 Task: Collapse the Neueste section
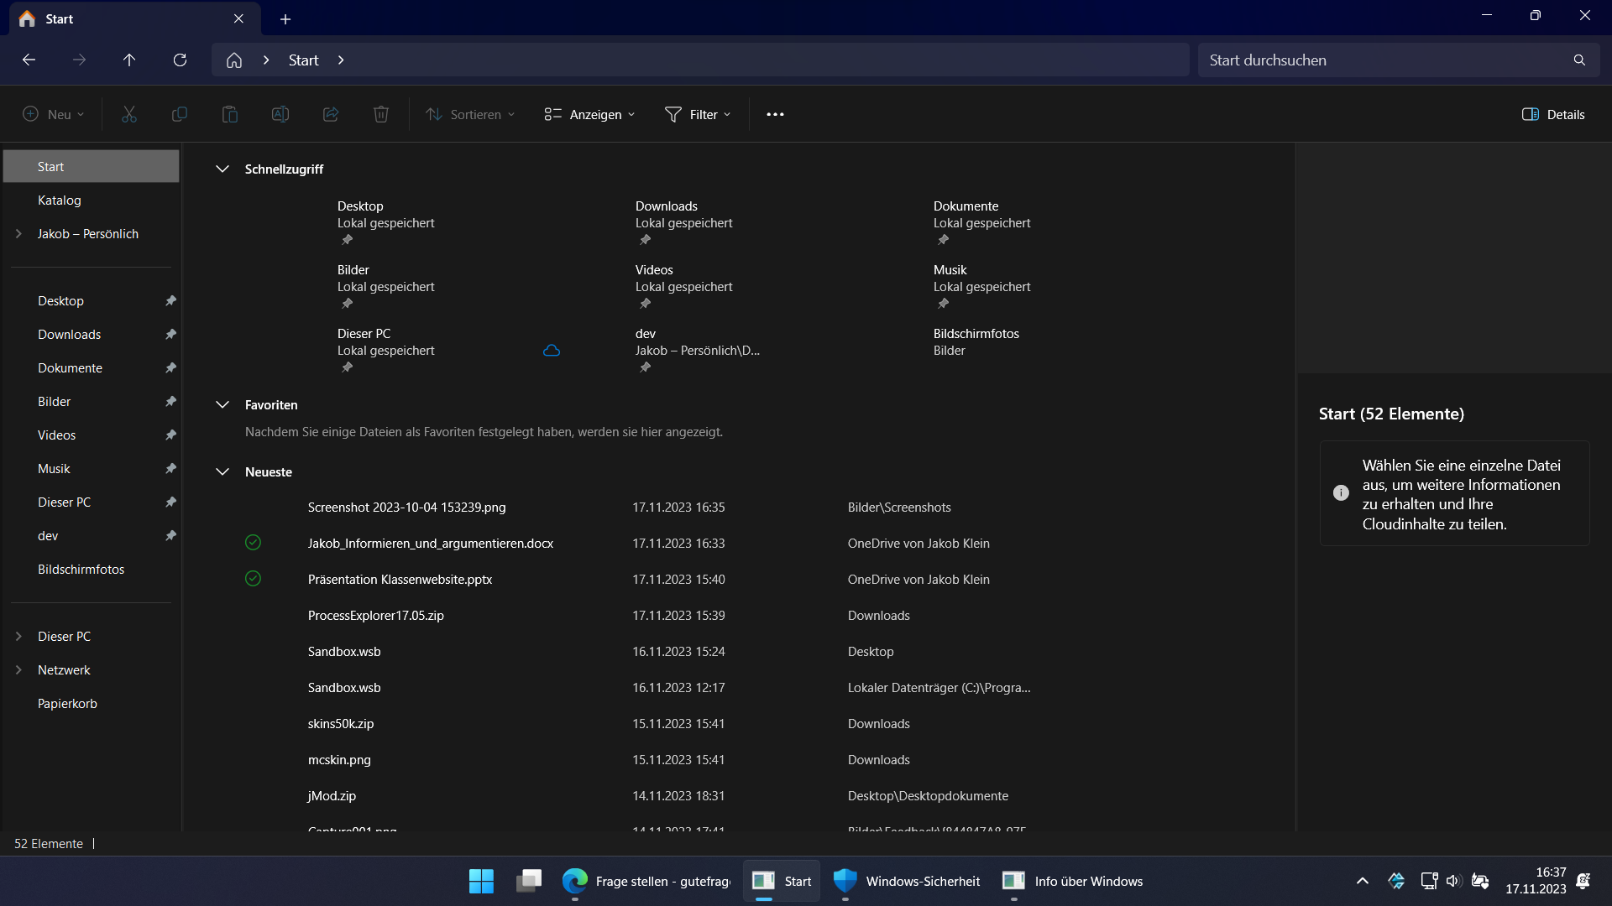(x=222, y=471)
